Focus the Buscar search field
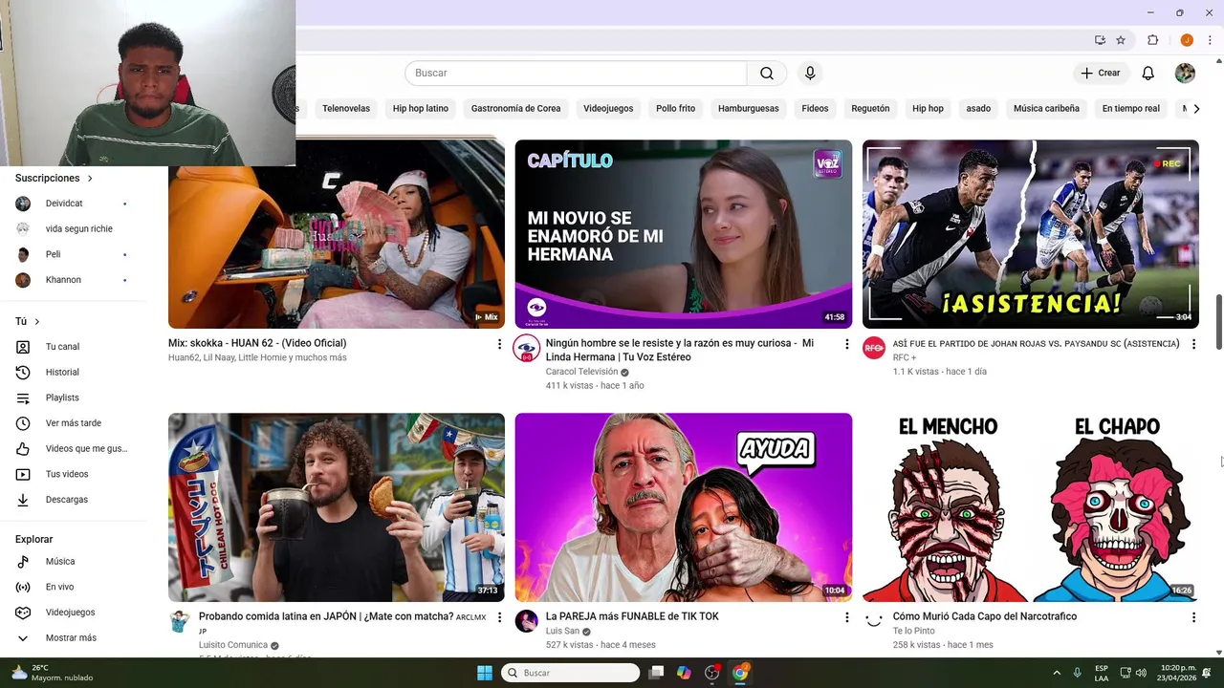This screenshot has width=1224, height=688. (576, 74)
